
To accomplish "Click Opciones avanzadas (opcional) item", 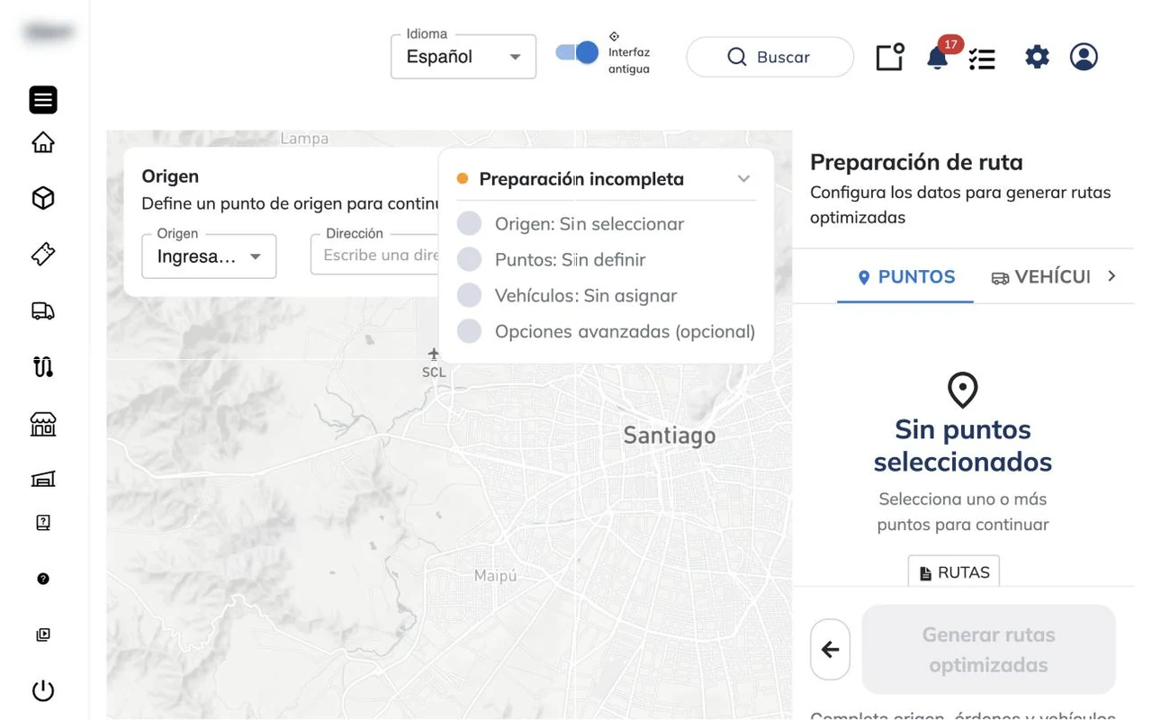I will coord(606,331).
